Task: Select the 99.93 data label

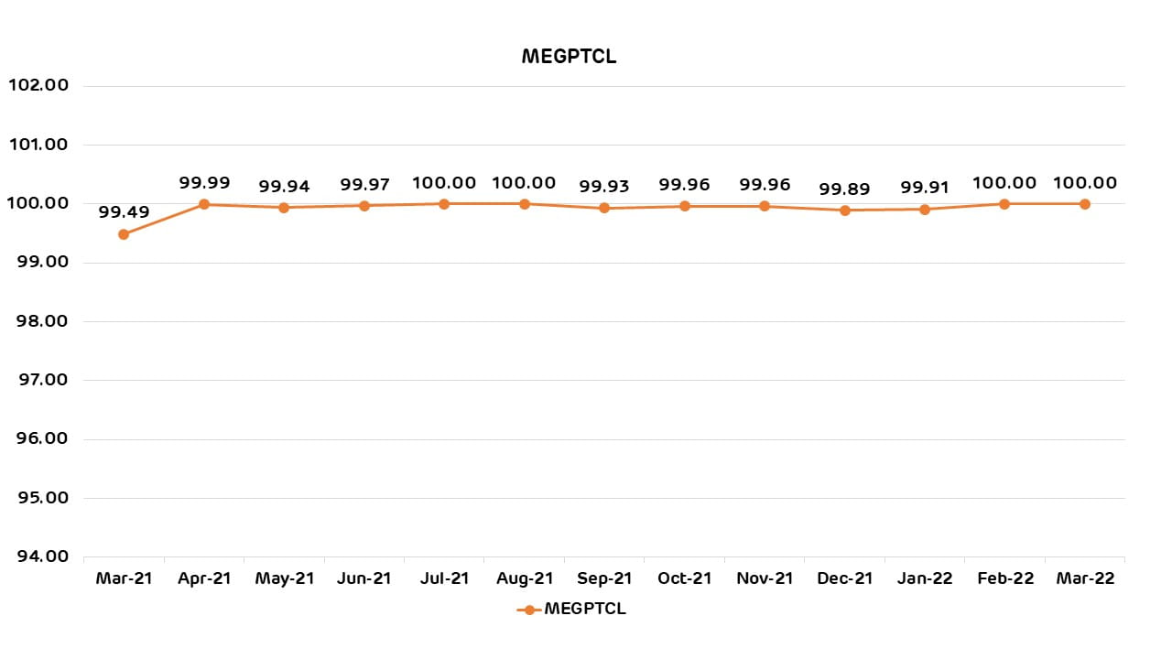Action: [604, 186]
